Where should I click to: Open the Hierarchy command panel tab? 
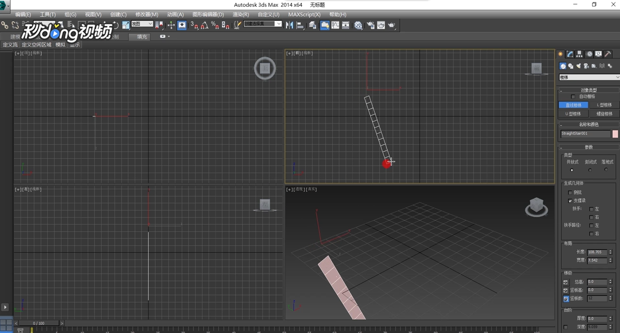click(579, 54)
